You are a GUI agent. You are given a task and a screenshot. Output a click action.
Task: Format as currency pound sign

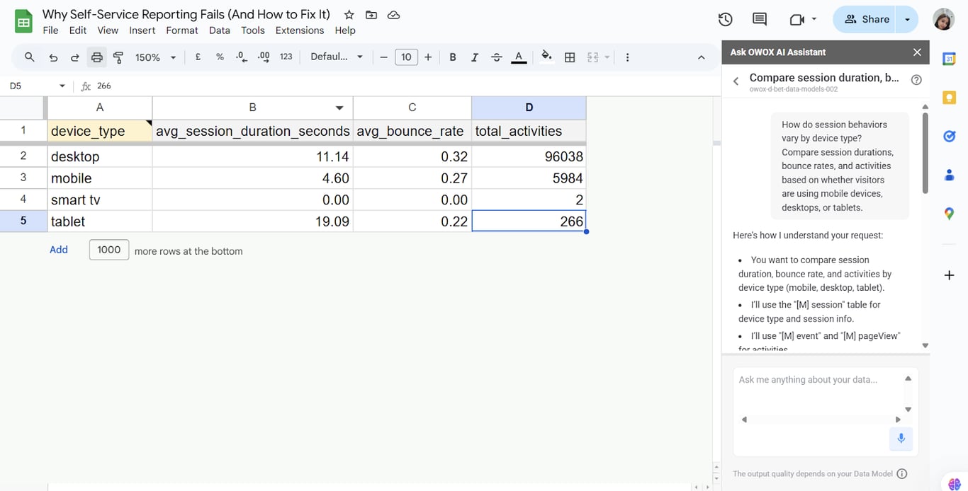[x=198, y=57]
